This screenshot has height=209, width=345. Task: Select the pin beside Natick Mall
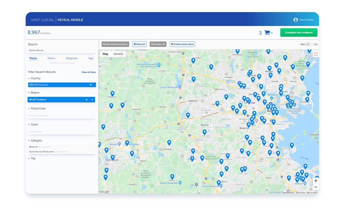coord(127,143)
